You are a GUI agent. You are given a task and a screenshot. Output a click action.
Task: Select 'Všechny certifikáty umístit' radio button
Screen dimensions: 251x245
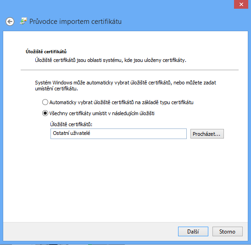tap(45, 113)
